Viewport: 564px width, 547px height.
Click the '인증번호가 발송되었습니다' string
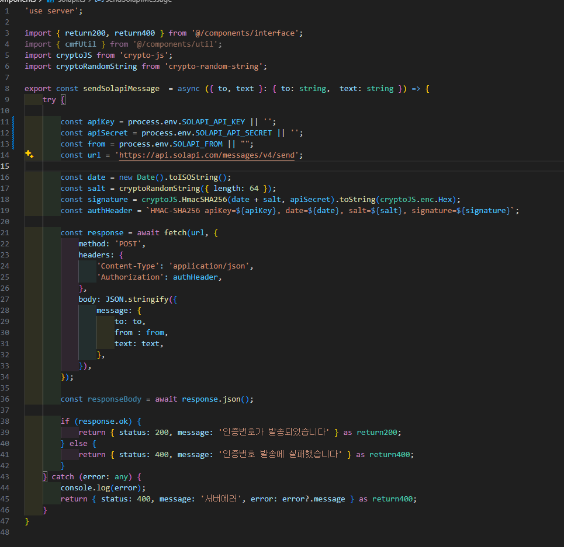point(274,432)
